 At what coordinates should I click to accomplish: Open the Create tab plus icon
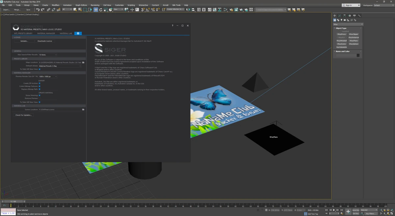(x=335, y=15)
